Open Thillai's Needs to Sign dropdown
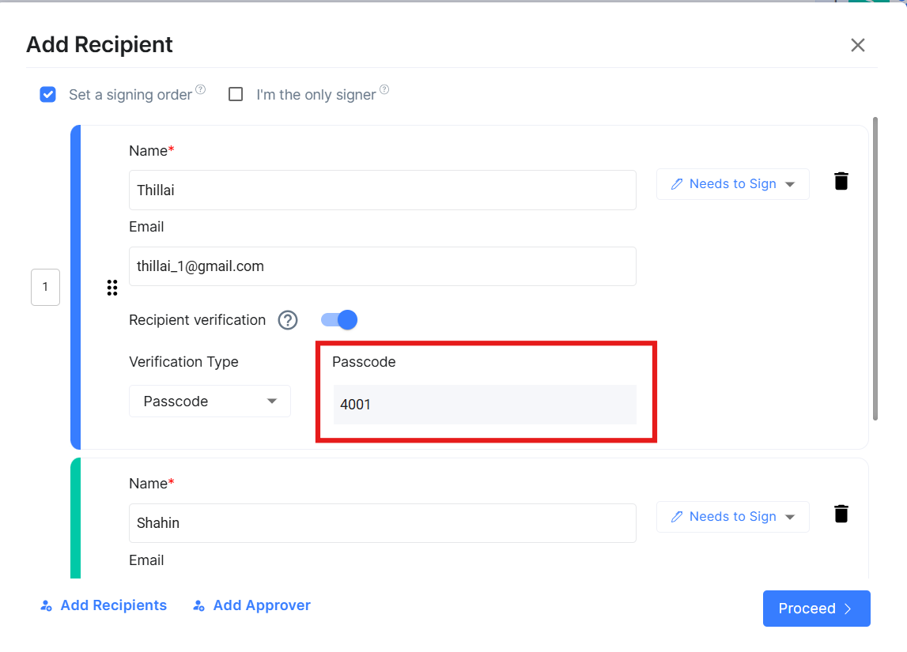The height and width of the screenshot is (652, 907). click(732, 184)
